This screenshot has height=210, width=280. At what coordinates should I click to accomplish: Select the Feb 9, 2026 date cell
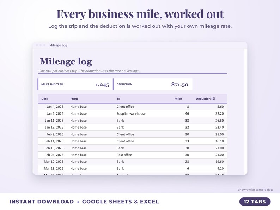(55, 134)
